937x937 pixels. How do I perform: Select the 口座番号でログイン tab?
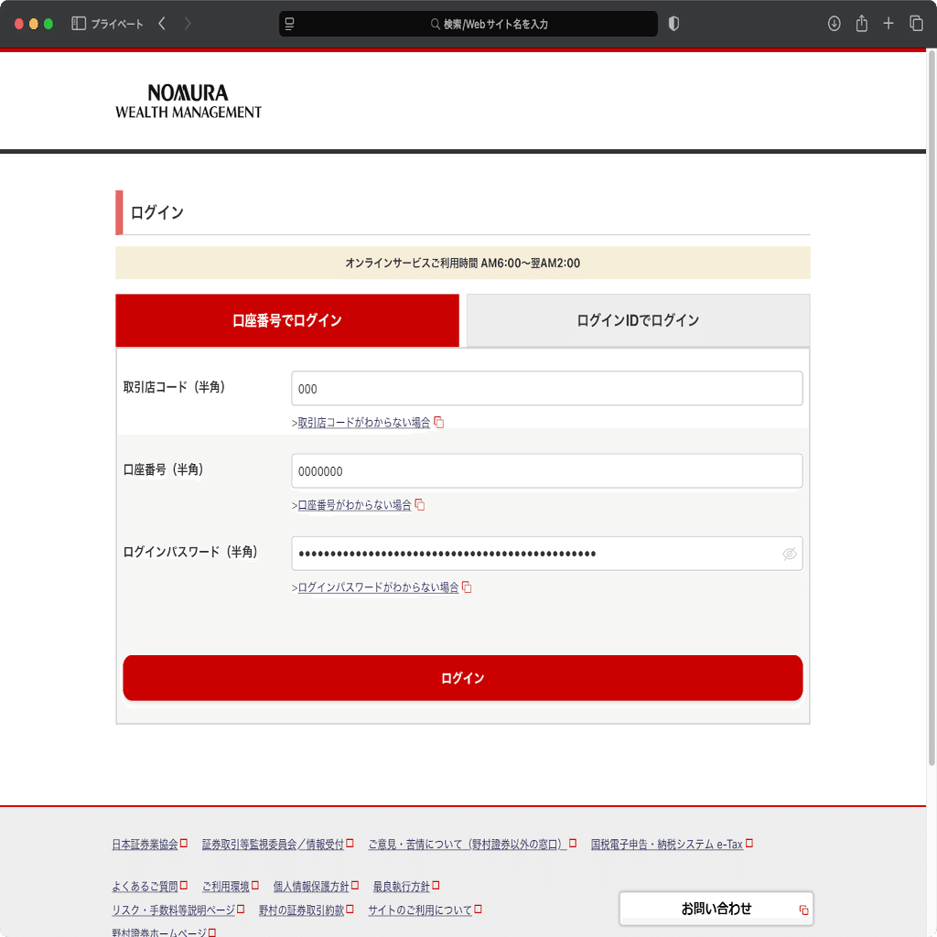tap(287, 320)
